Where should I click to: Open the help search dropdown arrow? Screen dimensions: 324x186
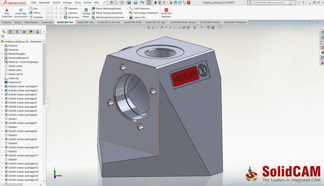tap(295, 3)
